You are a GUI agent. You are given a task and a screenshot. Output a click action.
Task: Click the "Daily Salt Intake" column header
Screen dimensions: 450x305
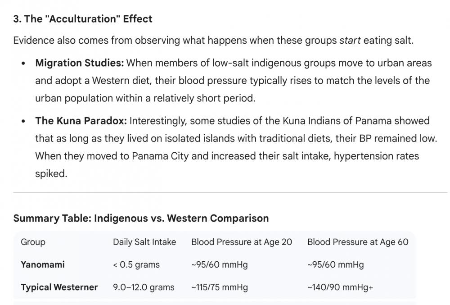click(144, 242)
